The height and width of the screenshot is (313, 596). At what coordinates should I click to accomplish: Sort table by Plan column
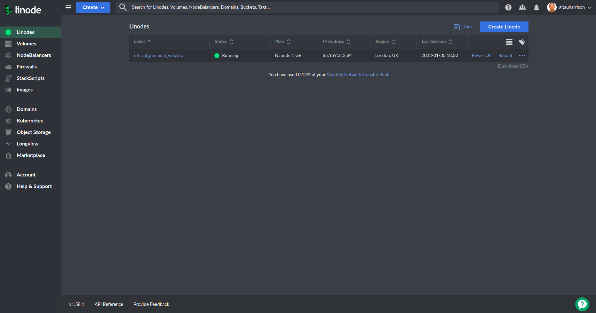pyautogui.click(x=283, y=42)
